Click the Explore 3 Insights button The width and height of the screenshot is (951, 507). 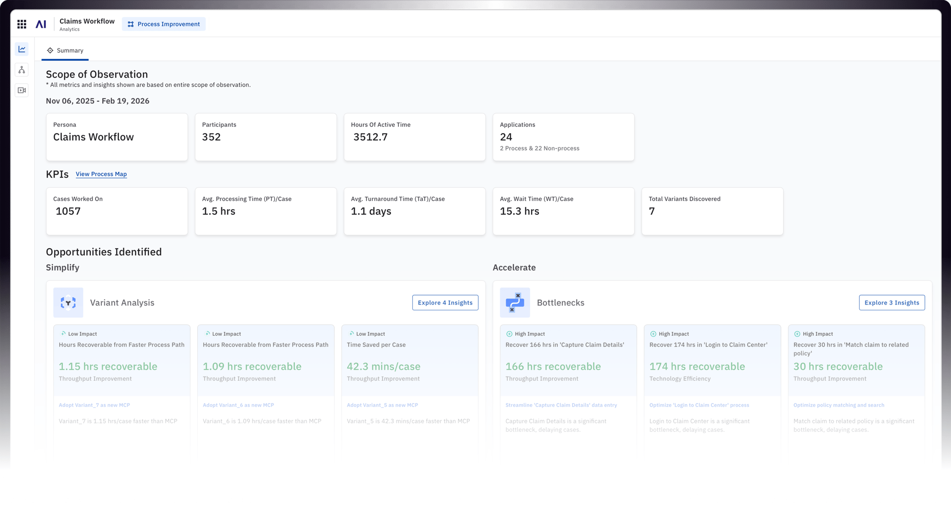pos(892,302)
